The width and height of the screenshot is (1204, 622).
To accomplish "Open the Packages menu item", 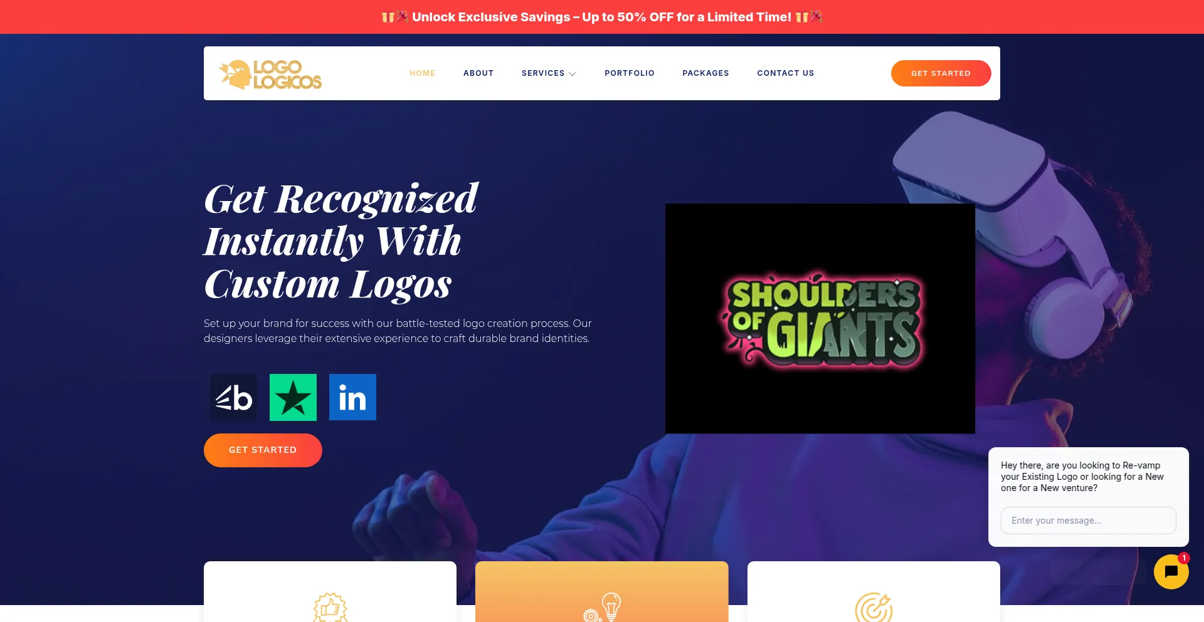I will tap(705, 73).
